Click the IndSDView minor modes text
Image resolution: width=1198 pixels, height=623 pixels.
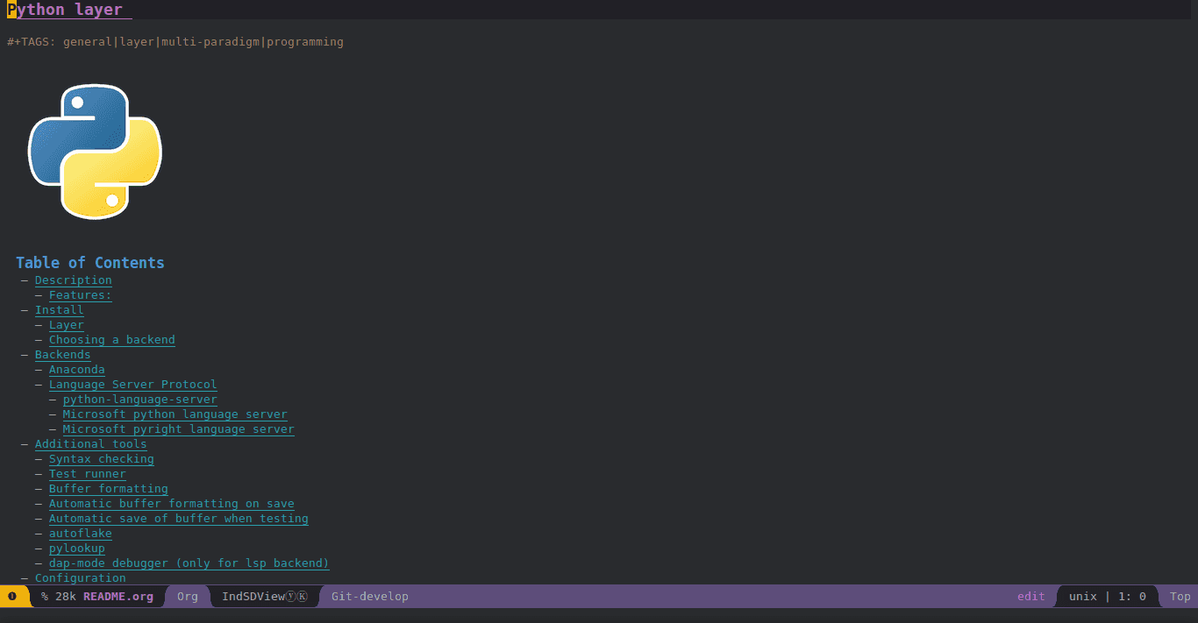253,597
